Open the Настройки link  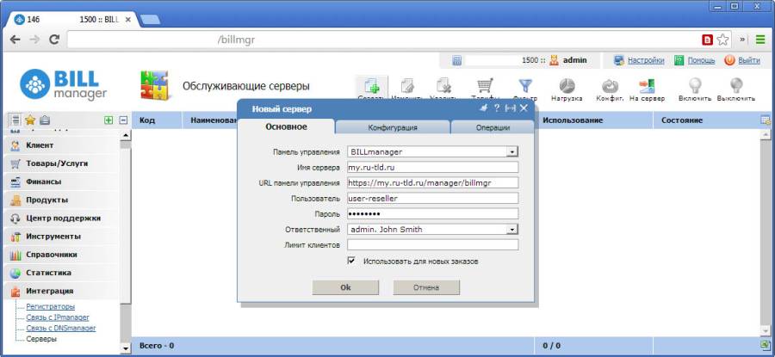(x=646, y=60)
